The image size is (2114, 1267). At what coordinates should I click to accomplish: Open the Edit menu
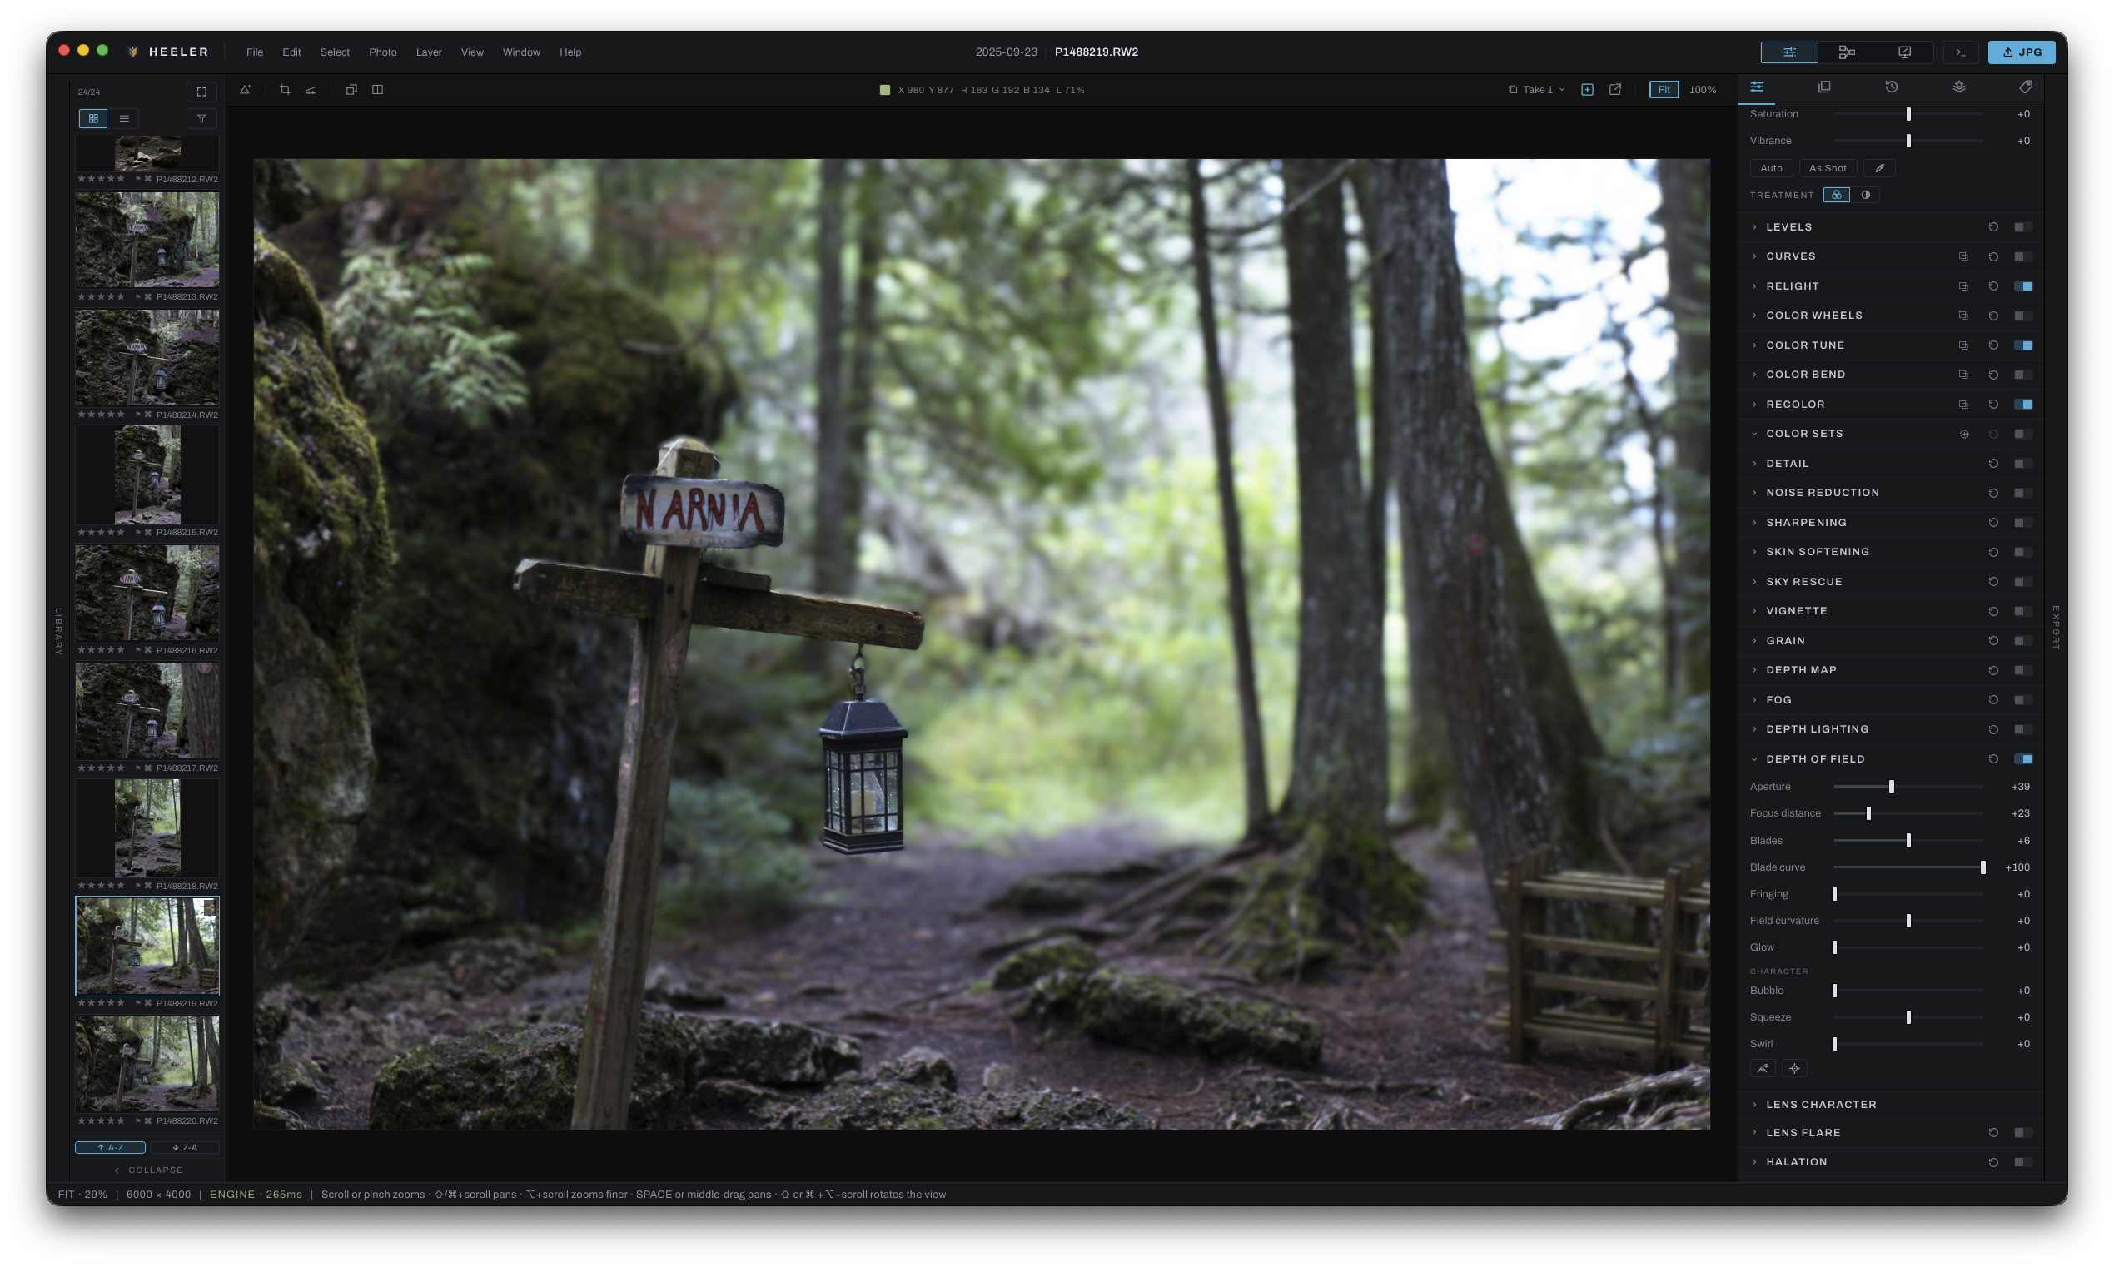tap(291, 52)
